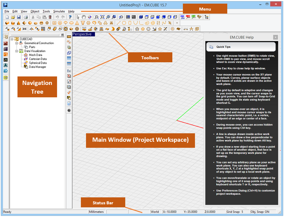
Task: Click the CUBECAD module icon in left sidebar
Action: (x=6, y=37)
